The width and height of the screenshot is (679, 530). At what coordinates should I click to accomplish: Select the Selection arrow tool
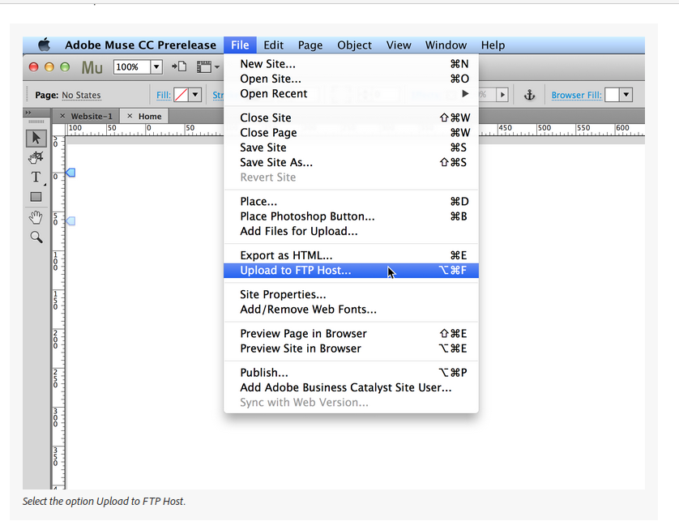(x=36, y=138)
